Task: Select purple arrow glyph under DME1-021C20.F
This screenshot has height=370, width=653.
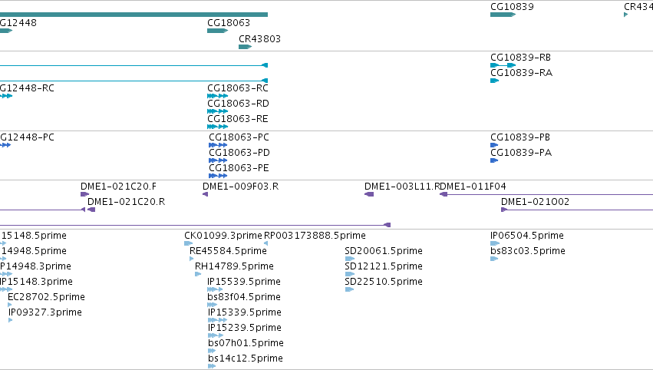Action: pos(85,194)
